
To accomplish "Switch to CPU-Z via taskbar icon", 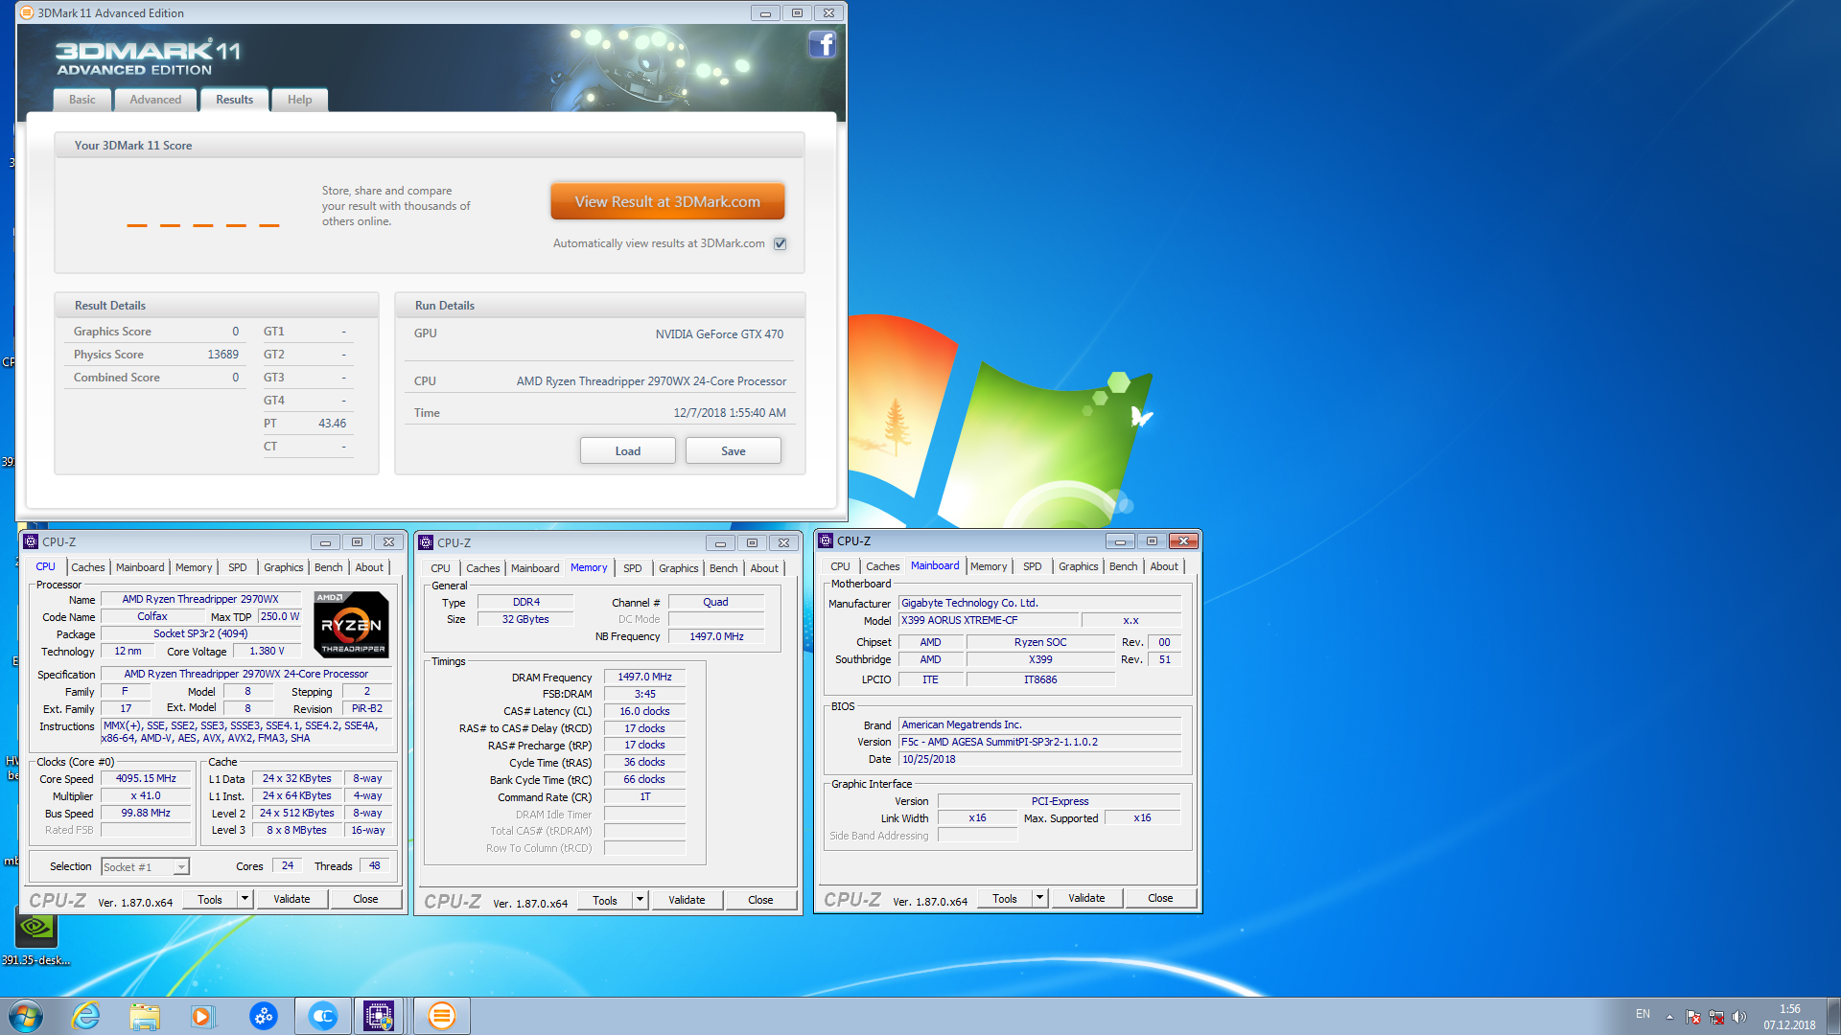I will click(x=379, y=1016).
